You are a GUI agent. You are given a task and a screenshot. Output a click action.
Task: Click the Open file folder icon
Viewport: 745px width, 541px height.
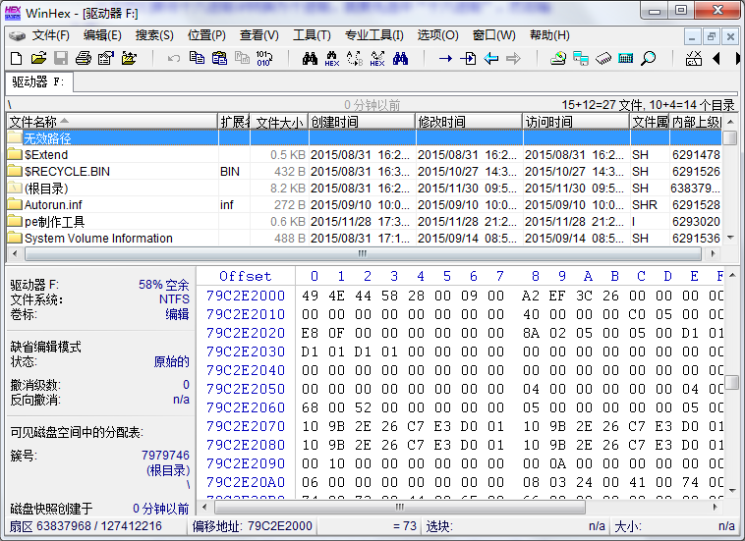coord(38,59)
